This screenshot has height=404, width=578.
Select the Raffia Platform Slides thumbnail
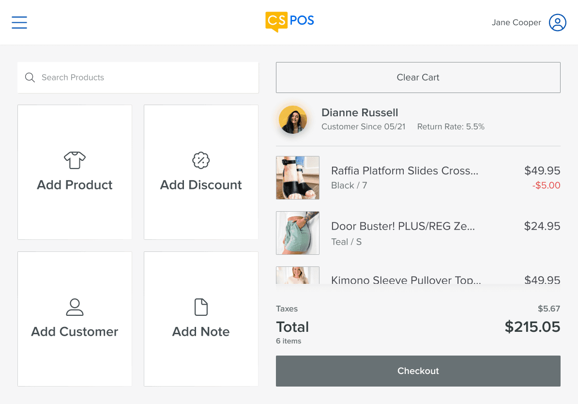[298, 178]
